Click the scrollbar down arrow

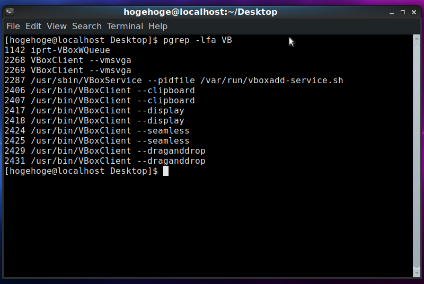(x=417, y=273)
